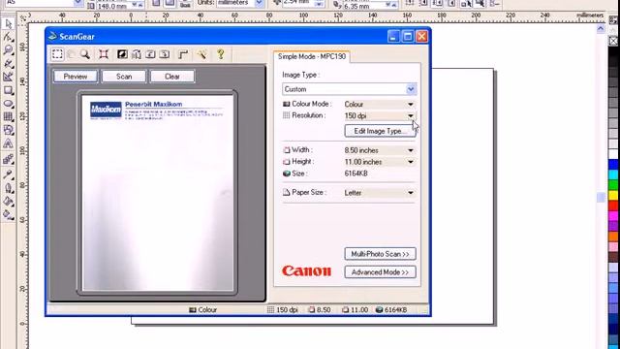Click the ScanGear rotate left icon
Screen dimensions: 620x349
(150, 54)
